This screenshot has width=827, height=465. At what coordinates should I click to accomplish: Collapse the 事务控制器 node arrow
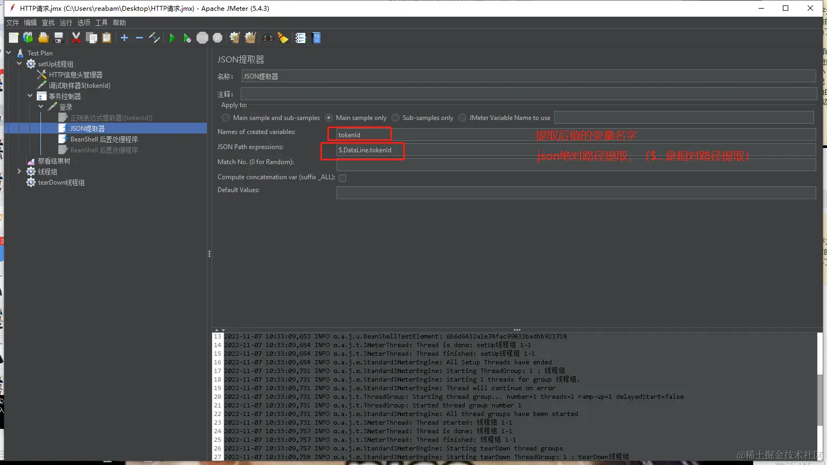(30, 96)
